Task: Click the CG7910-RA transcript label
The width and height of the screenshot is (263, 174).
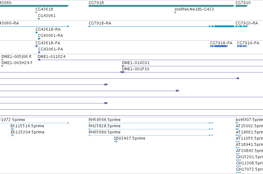Action: click(x=247, y=23)
